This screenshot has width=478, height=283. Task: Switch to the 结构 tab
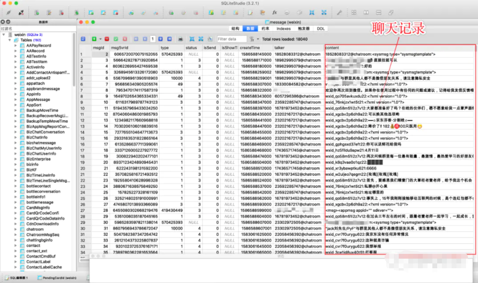(x=235, y=29)
